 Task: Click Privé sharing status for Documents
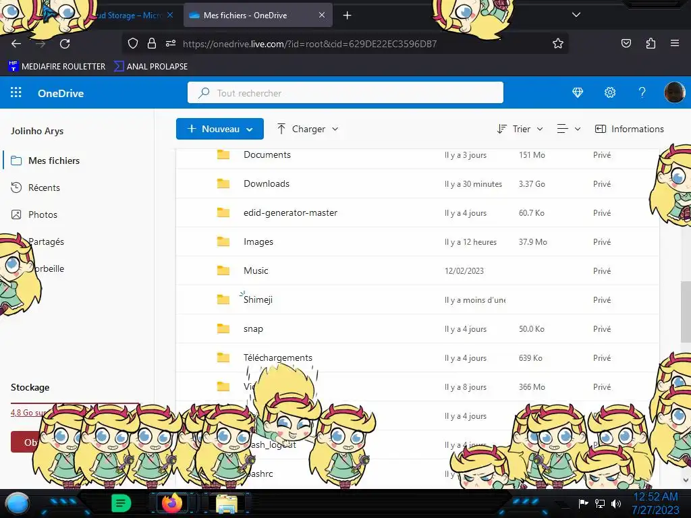[601, 155]
